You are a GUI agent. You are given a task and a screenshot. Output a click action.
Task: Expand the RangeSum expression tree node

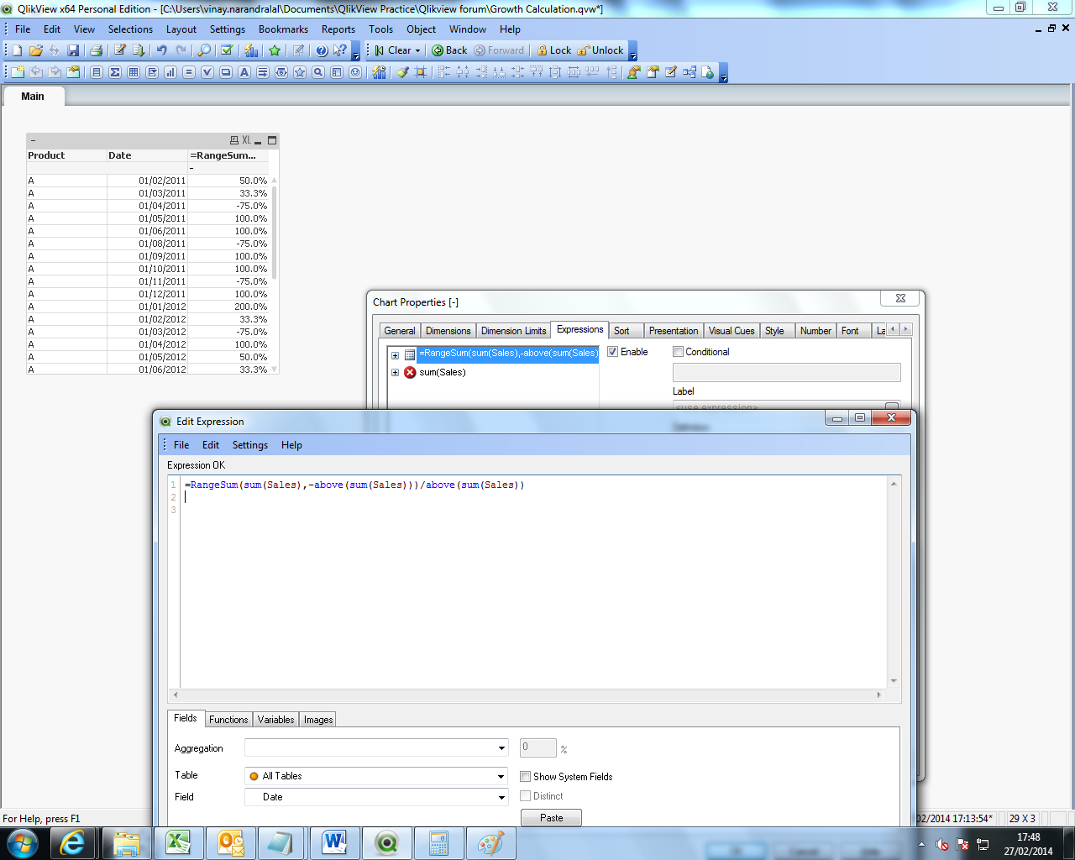[x=395, y=354]
